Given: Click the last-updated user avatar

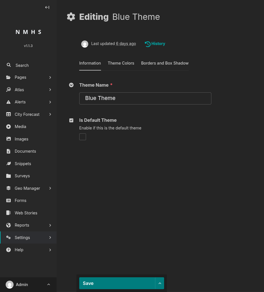Looking at the screenshot, I should pyautogui.click(x=85, y=44).
